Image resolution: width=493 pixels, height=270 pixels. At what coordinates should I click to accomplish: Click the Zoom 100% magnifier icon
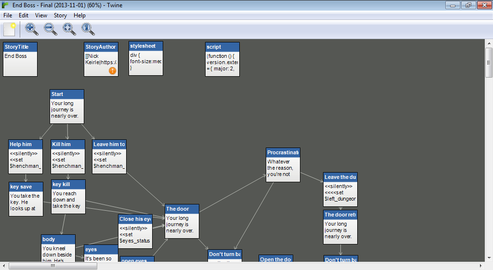88,29
